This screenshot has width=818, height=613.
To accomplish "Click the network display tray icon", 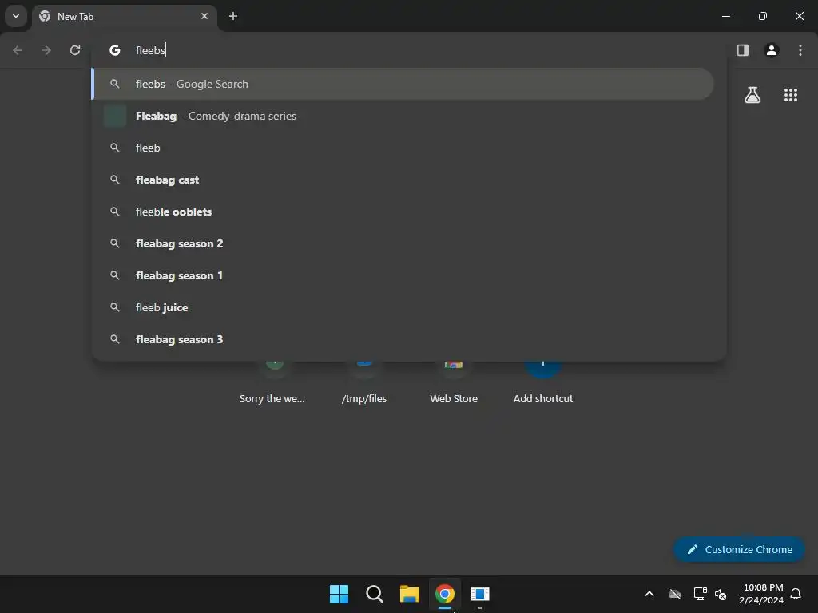I will tap(700, 594).
